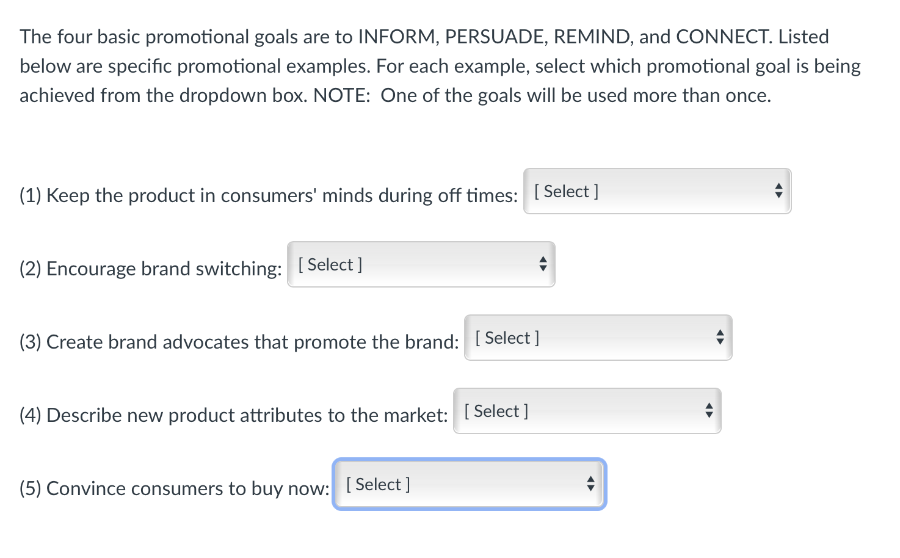This screenshot has width=900, height=558.
Task: Click the downward triangle on the last dropdown
Action: (590, 488)
